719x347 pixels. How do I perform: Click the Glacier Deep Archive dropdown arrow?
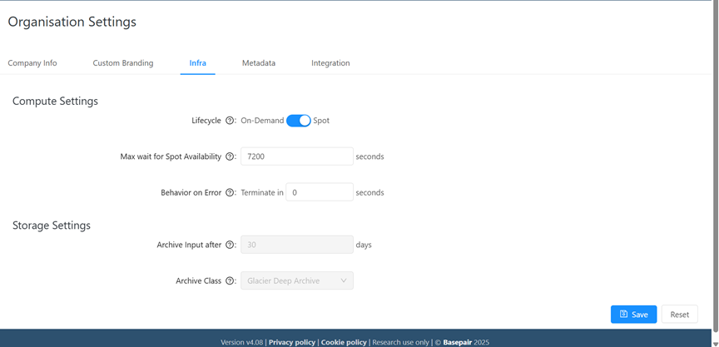(344, 281)
